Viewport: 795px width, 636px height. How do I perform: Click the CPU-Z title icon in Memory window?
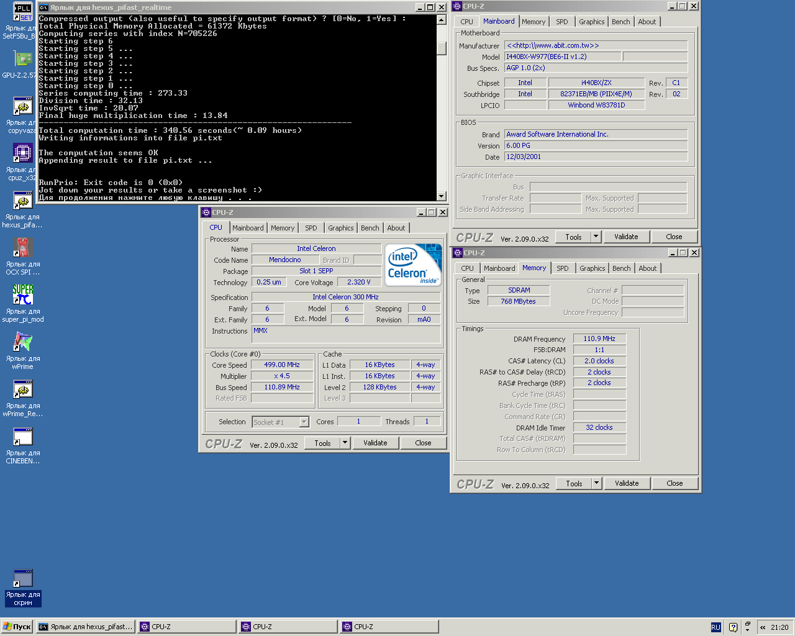click(x=458, y=253)
